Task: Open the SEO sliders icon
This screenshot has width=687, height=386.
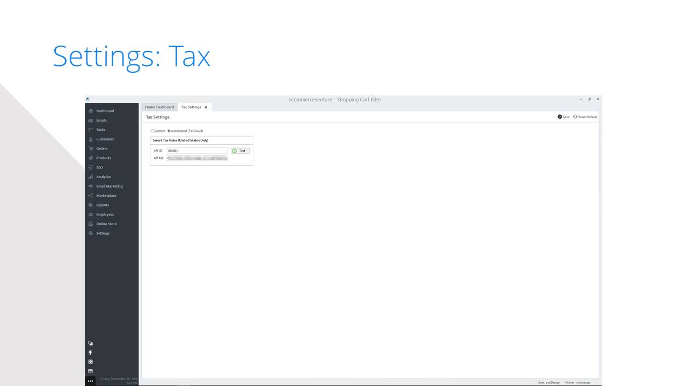Action: click(91, 167)
